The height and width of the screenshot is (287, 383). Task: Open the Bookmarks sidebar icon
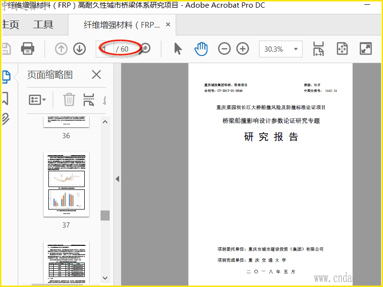pyautogui.click(x=5, y=99)
